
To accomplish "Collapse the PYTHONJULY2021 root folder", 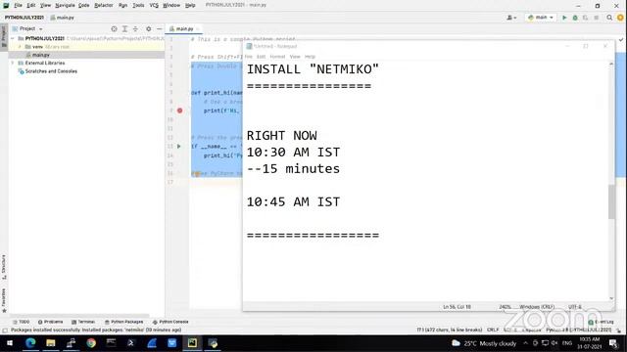I will 13,38.
